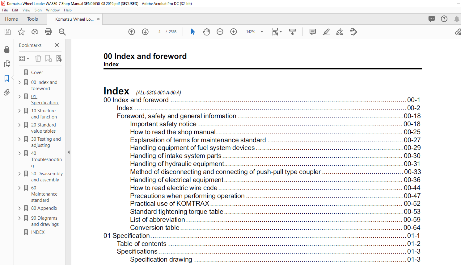Image resolution: width=461 pixels, height=265 pixels.
Task: Expand the 30 Testing and adjusting bookmark
Action: pos(19,139)
